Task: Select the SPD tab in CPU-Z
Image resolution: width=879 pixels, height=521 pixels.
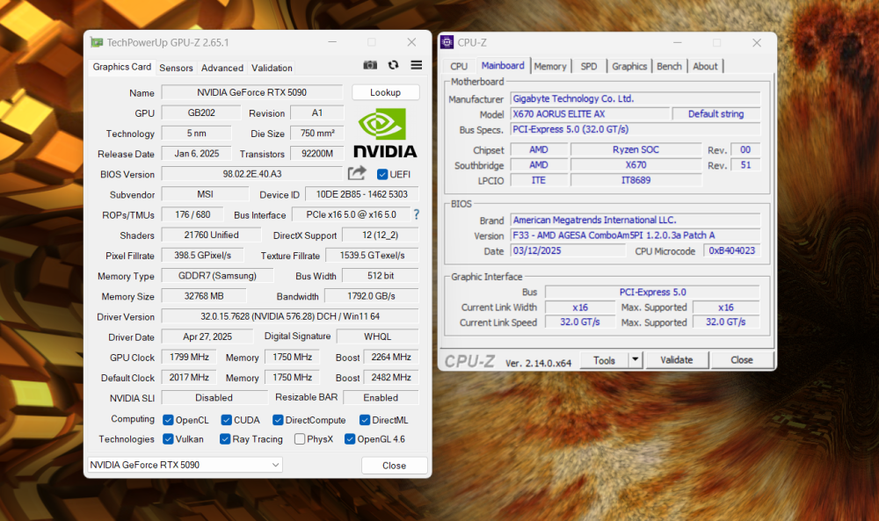Action: tap(589, 65)
